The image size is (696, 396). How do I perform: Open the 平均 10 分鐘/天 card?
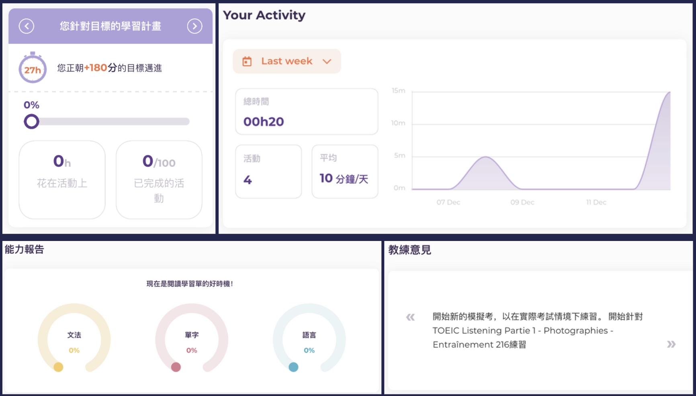click(x=344, y=171)
